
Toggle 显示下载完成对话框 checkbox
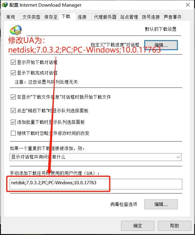(x=13, y=73)
